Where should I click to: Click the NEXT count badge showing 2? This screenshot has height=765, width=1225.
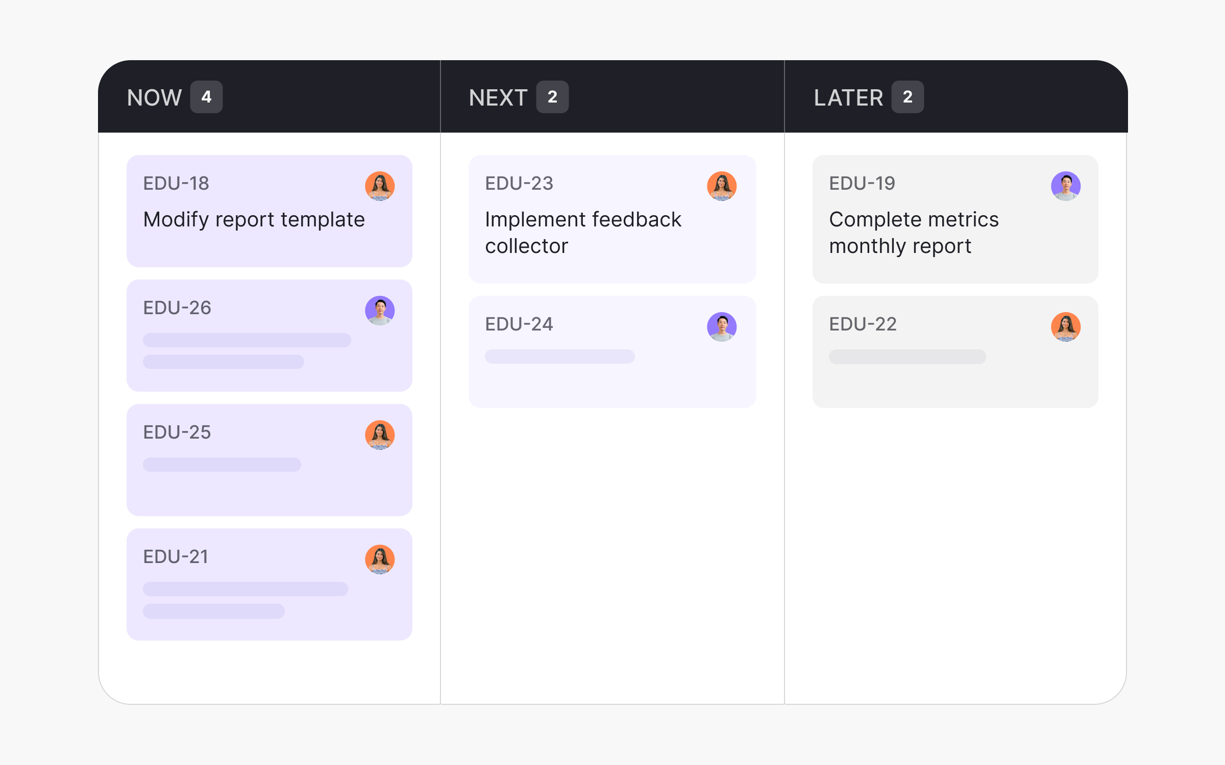pyautogui.click(x=552, y=97)
